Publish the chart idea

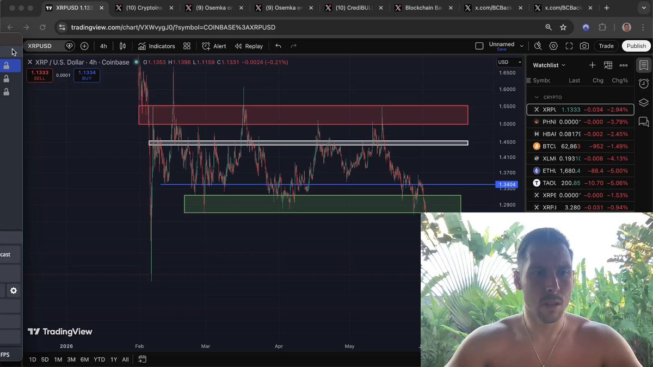click(x=636, y=46)
